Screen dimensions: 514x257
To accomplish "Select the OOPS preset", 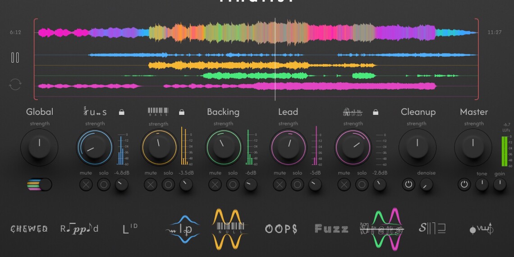I will (x=281, y=229).
